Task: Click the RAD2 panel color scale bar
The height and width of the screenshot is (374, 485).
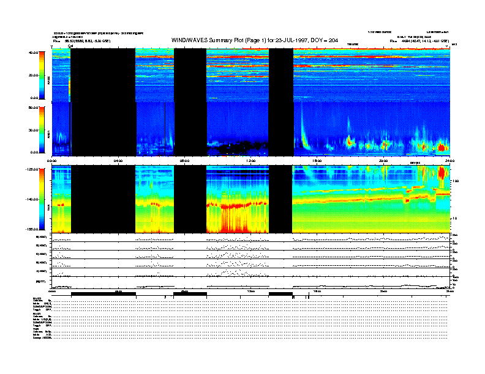Action: [42, 75]
